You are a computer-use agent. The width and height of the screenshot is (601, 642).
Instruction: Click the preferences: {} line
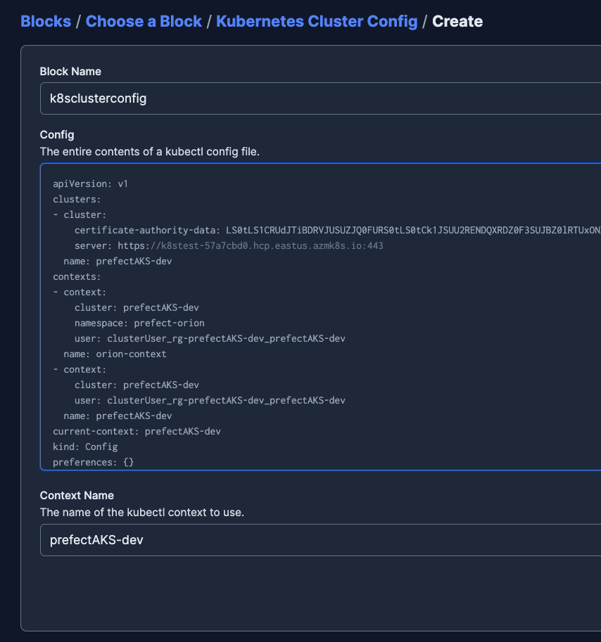[91, 462]
